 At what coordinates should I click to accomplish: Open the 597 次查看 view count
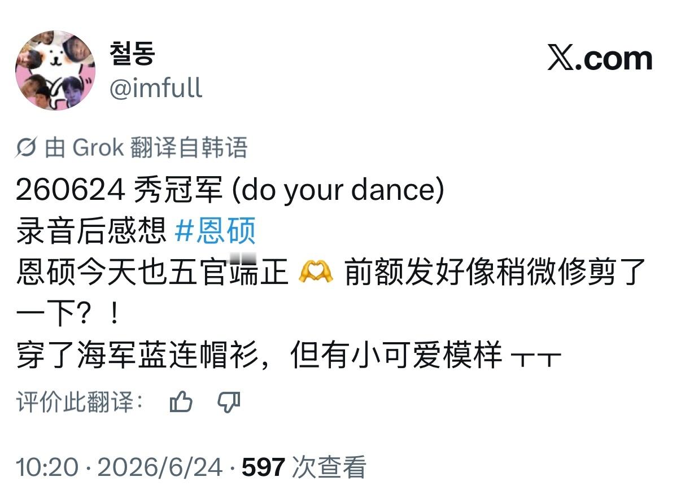pos(304,468)
